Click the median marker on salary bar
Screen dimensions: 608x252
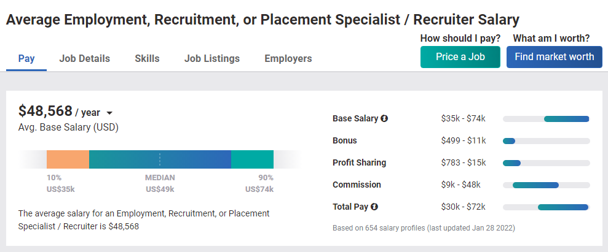160,159
